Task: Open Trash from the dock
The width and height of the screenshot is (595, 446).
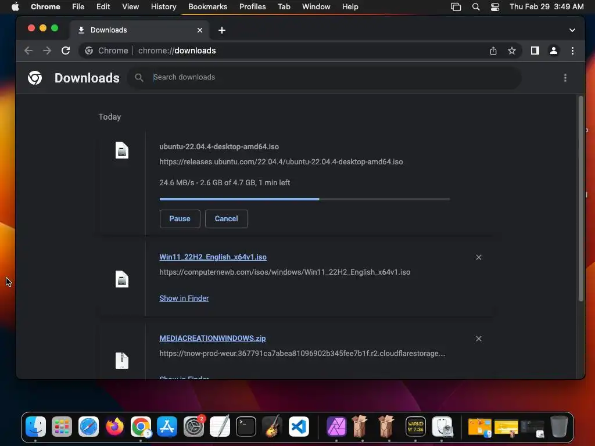Action: pyautogui.click(x=559, y=427)
